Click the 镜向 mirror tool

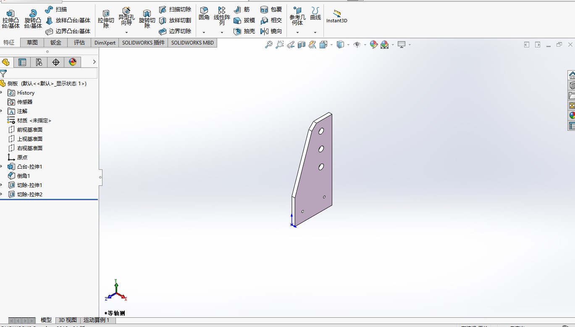[271, 31]
